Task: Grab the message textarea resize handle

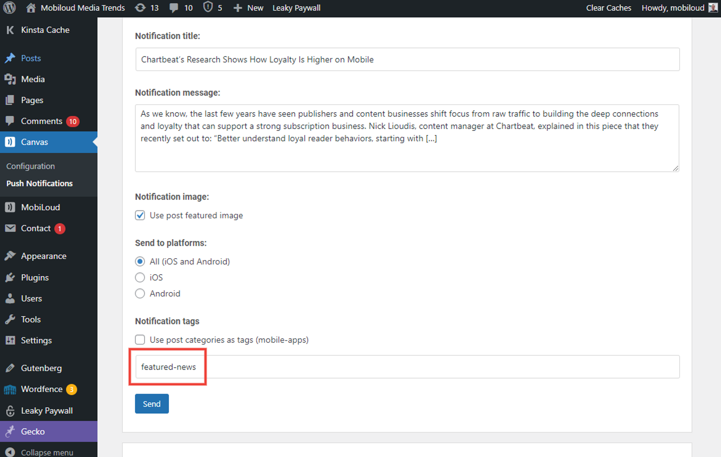Action: 676,168
